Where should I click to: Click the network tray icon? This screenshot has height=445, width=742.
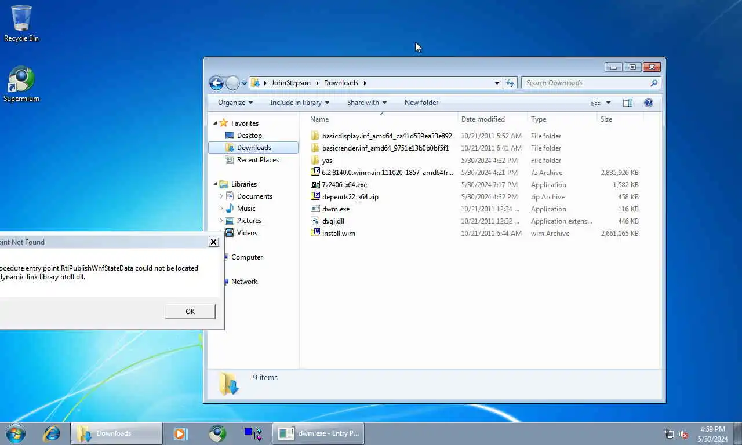click(670, 434)
